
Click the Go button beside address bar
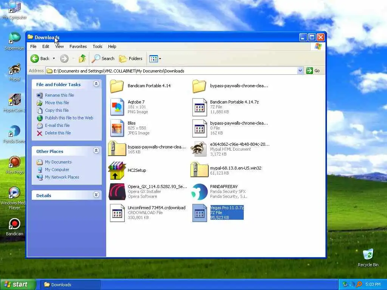tap(313, 71)
